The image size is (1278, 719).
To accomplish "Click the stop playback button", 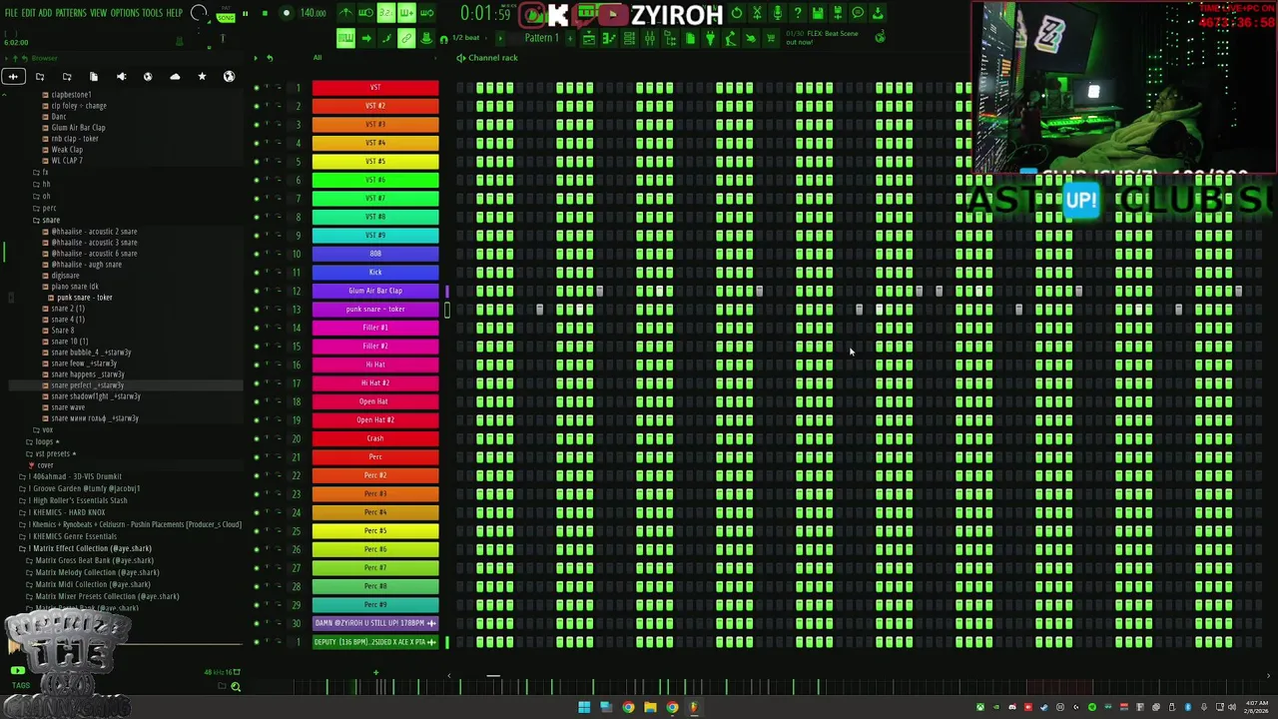I will (x=265, y=13).
